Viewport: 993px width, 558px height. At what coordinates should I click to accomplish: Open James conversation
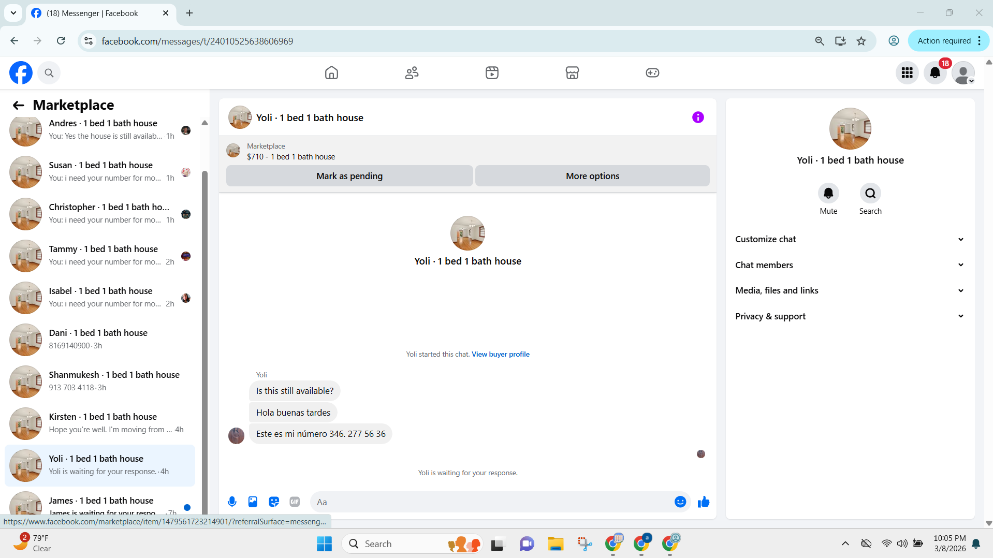coord(100,502)
